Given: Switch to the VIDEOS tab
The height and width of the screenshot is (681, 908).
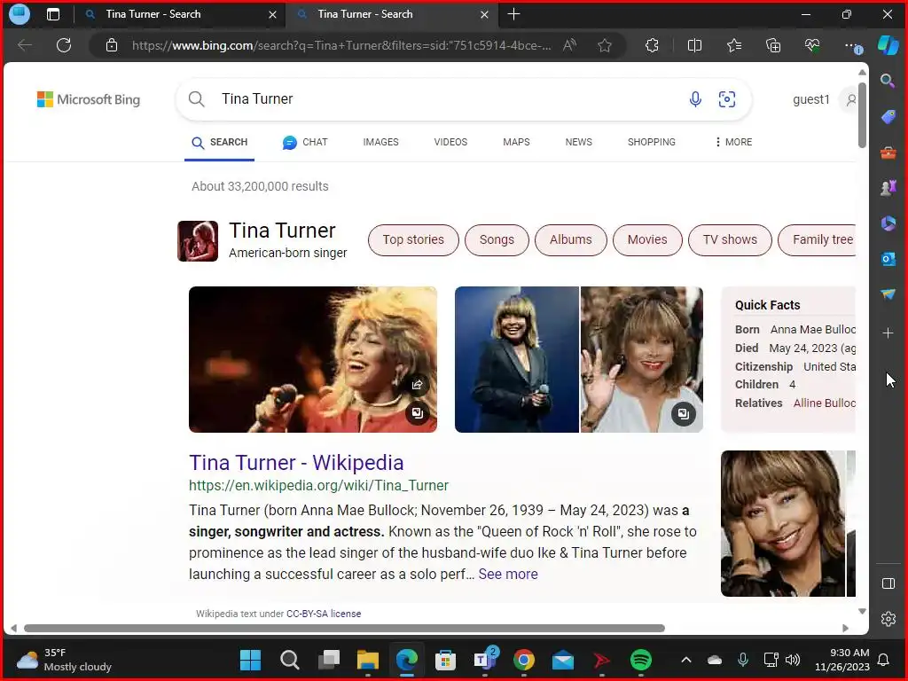Looking at the screenshot, I should point(450,142).
